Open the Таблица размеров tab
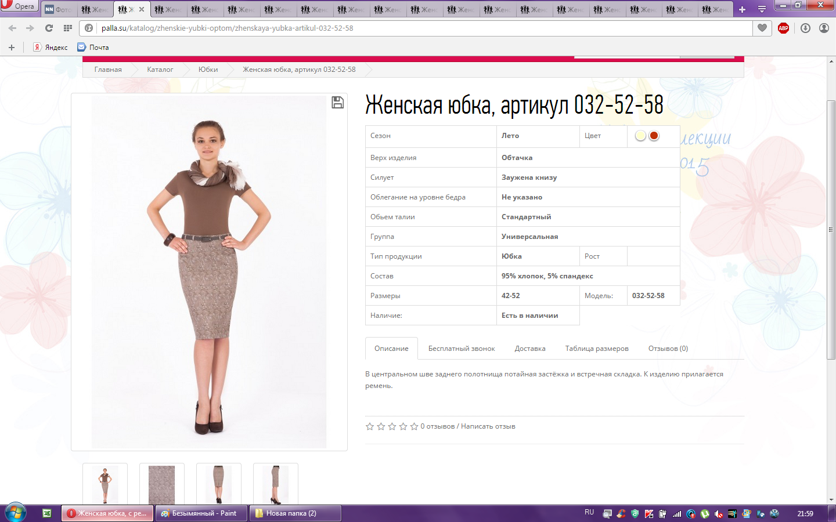Screen dimensions: 836x522 (596, 349)
